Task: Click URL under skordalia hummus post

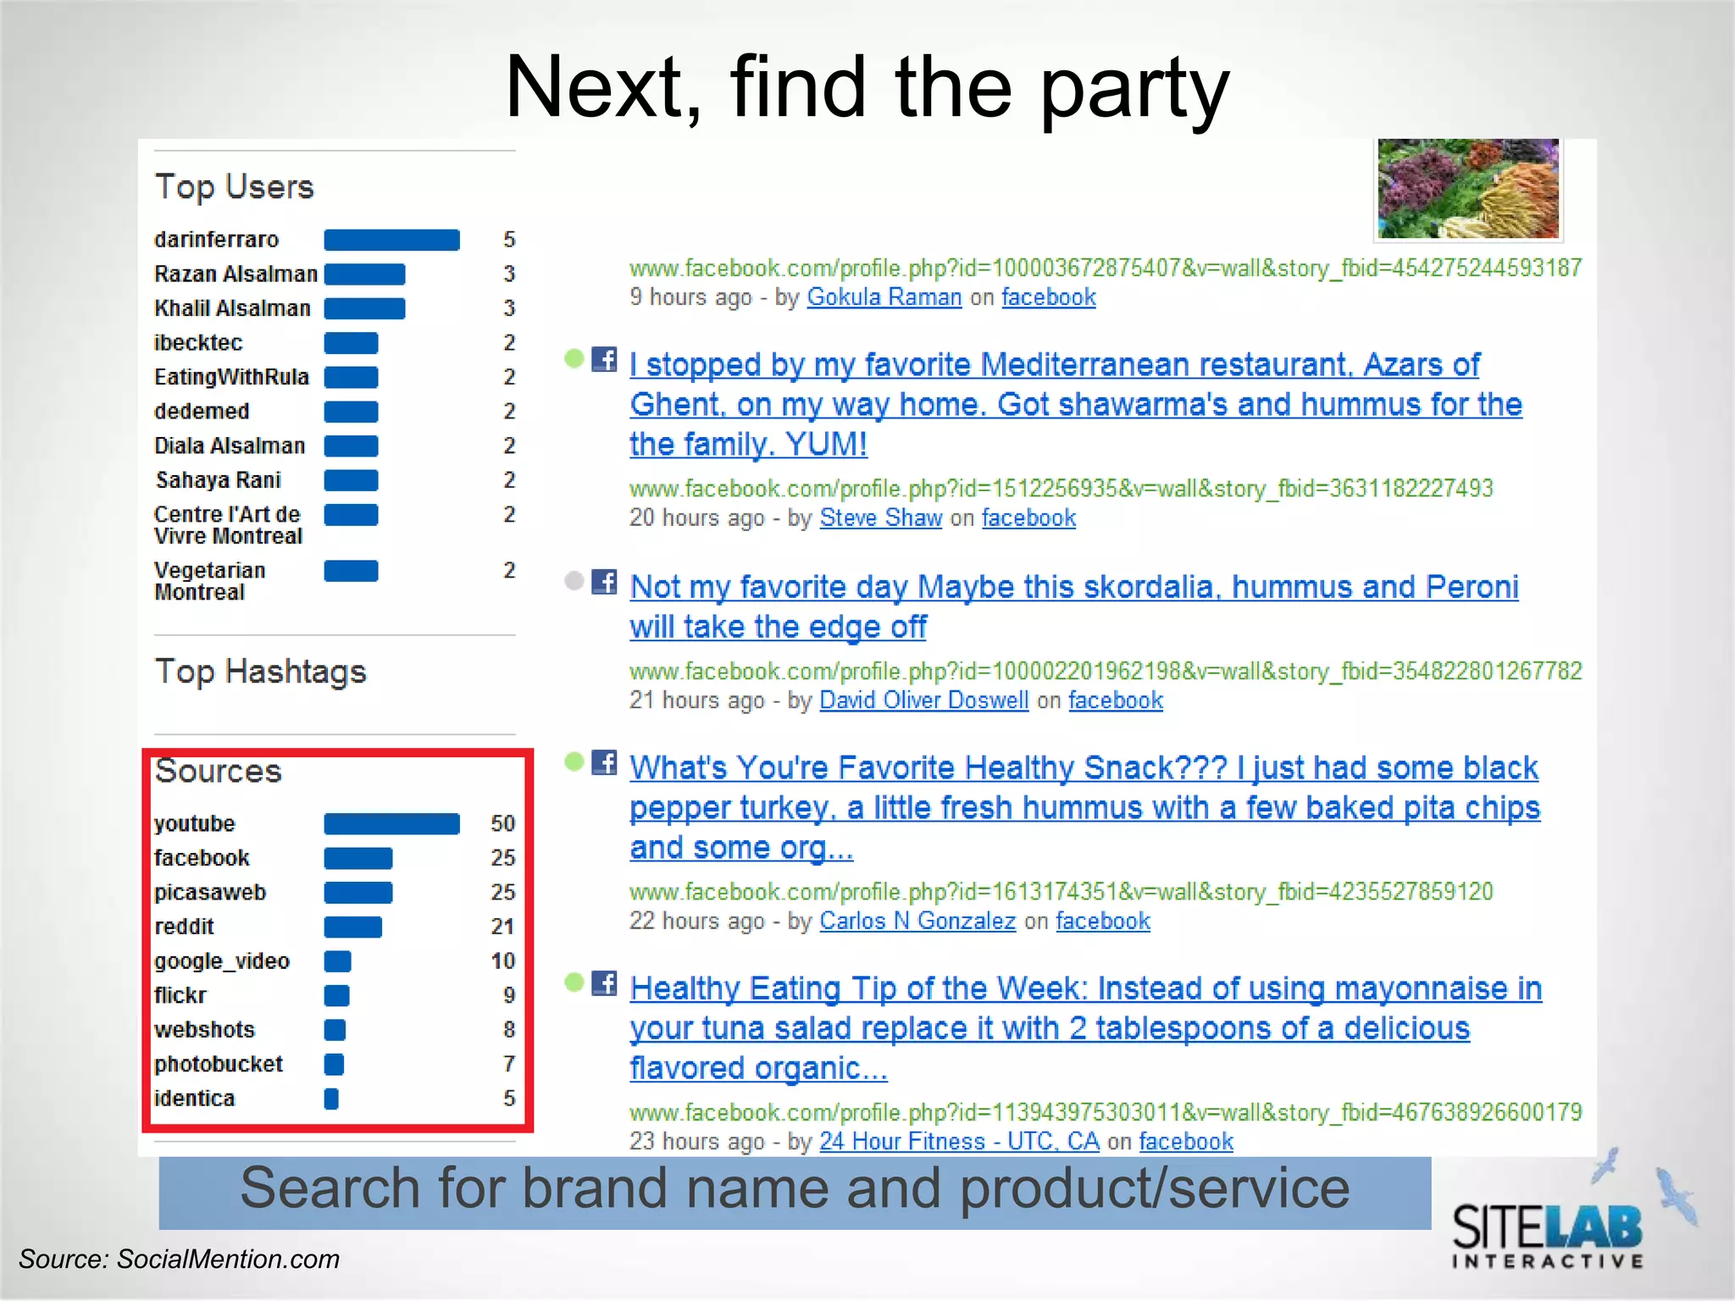Action: tap(1106, 672)
